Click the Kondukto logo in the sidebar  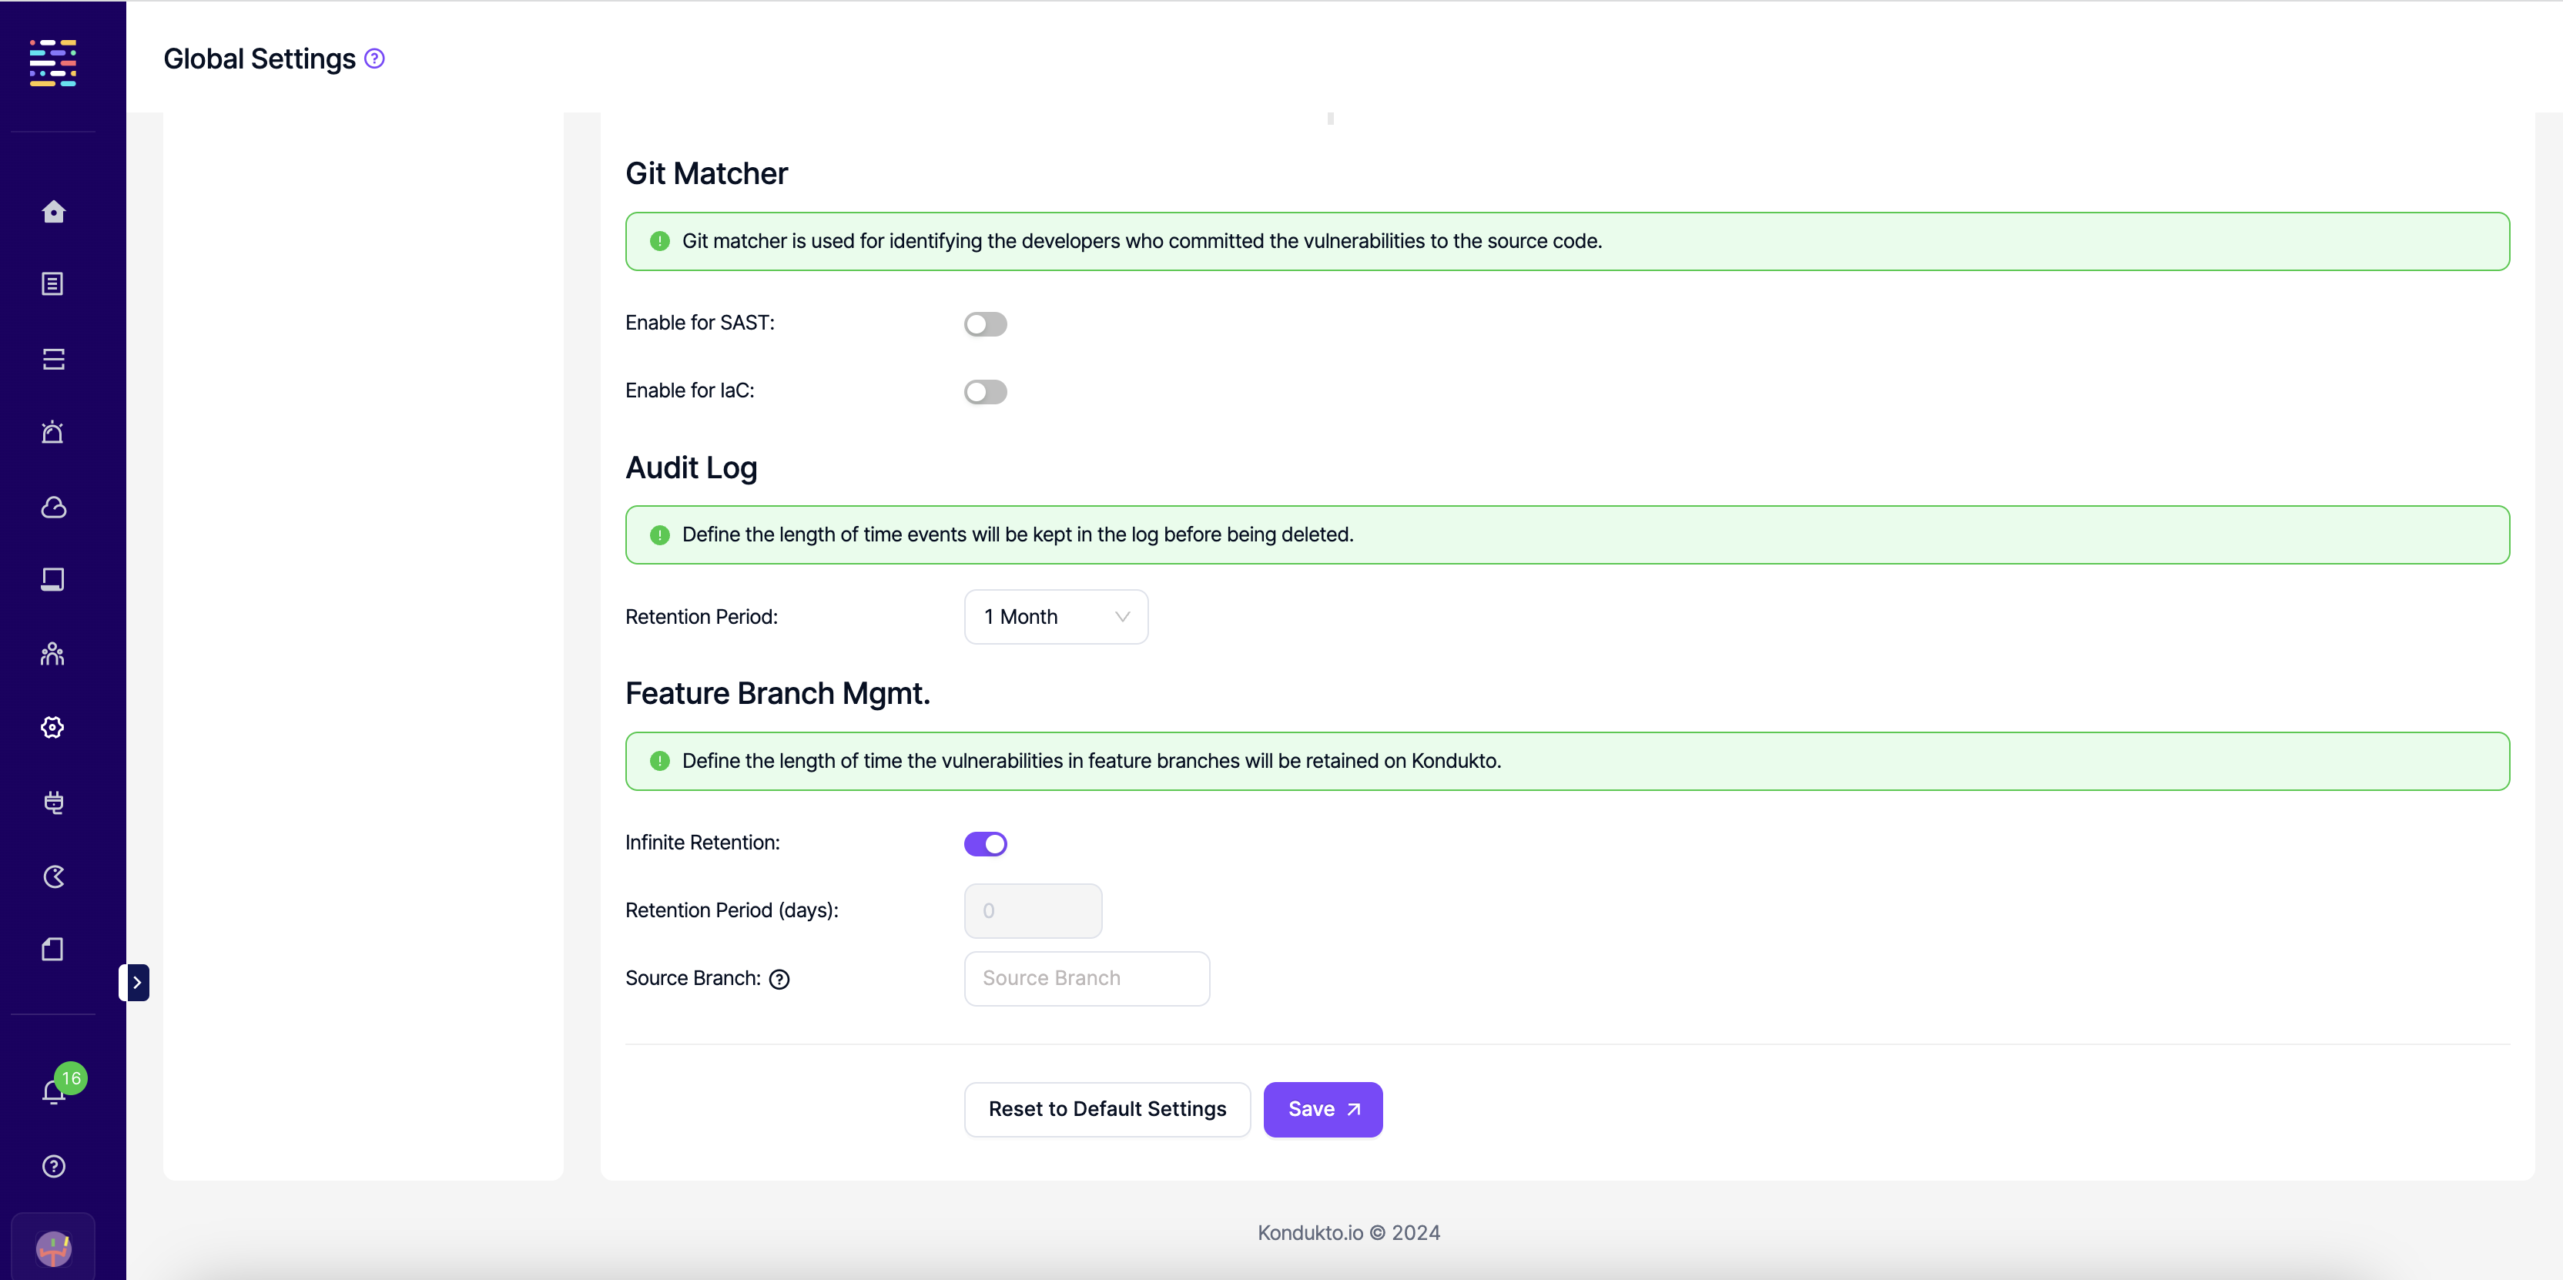coord(52,62)
